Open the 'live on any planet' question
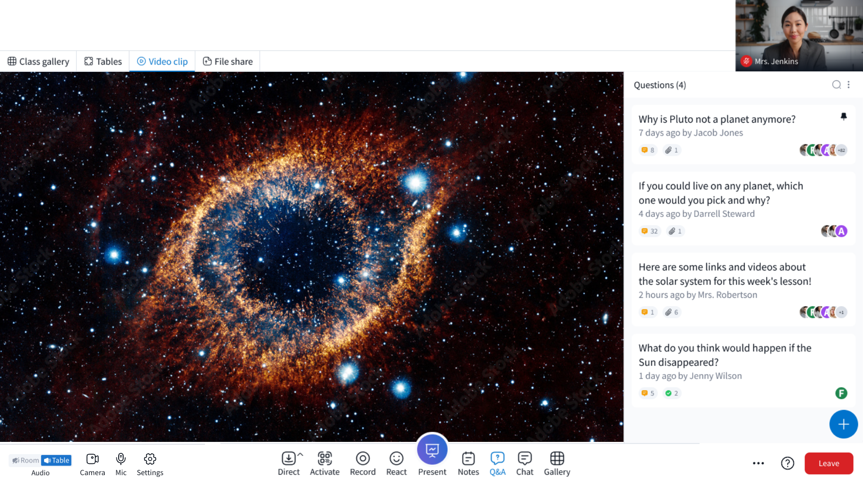Image resolution: width=863 pixels, height=485 pixels. (743, 208)
